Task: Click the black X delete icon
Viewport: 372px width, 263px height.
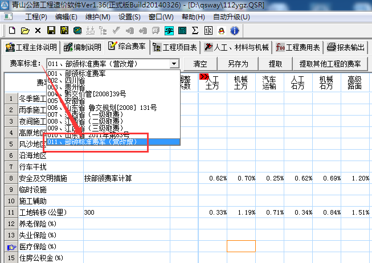Action: pyautogui.click(x=38, y=30)
